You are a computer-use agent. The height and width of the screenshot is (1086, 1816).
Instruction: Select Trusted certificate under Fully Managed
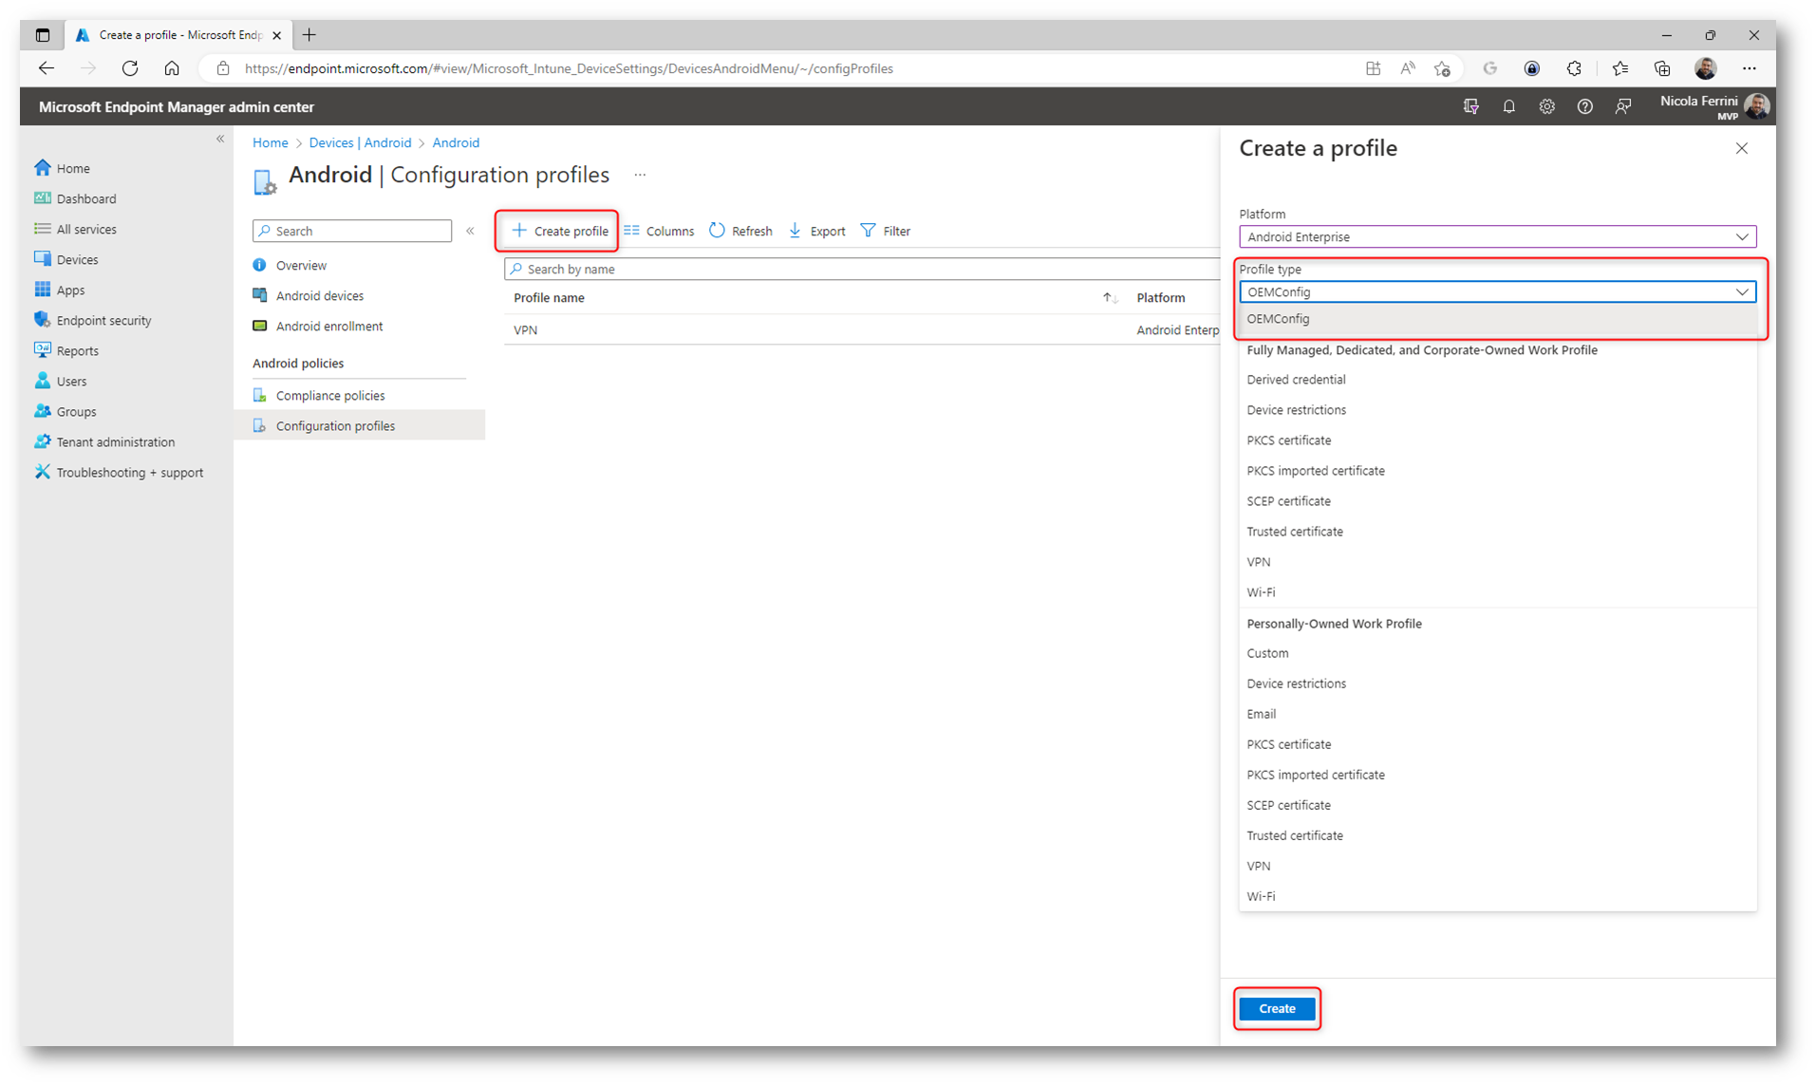[1497, 532]
